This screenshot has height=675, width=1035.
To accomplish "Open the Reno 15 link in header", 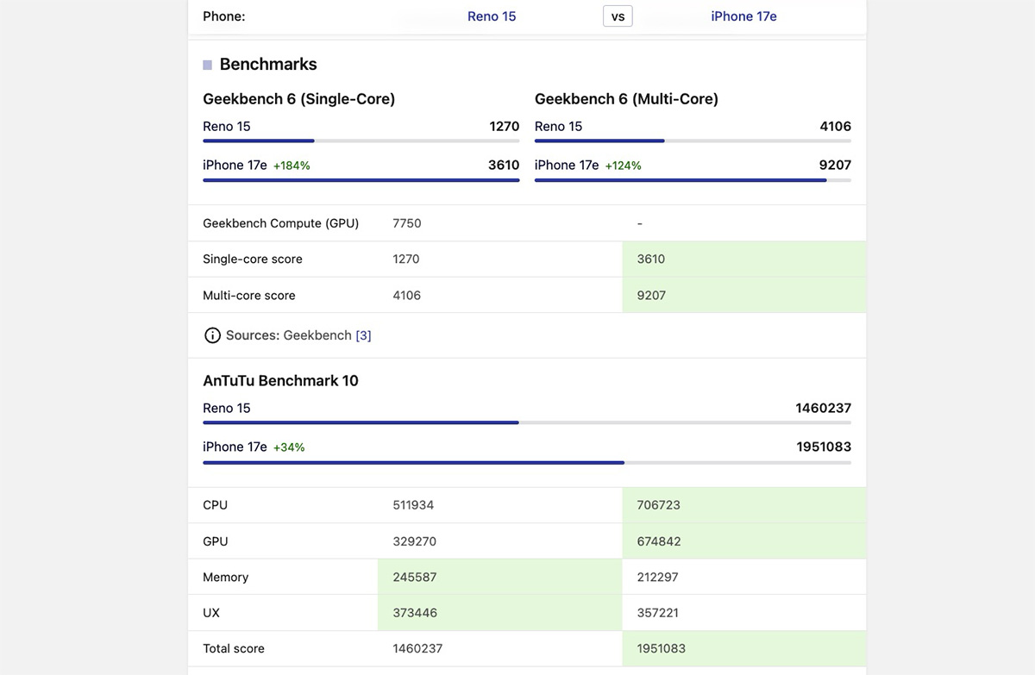I will (x=492, y=16).
